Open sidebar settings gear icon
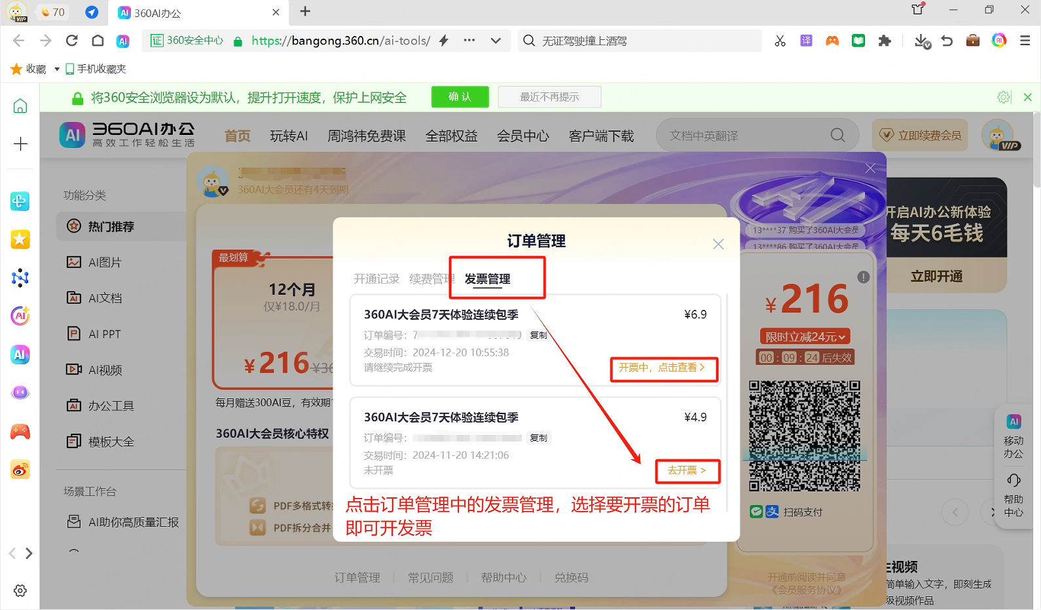 [20, 590]
